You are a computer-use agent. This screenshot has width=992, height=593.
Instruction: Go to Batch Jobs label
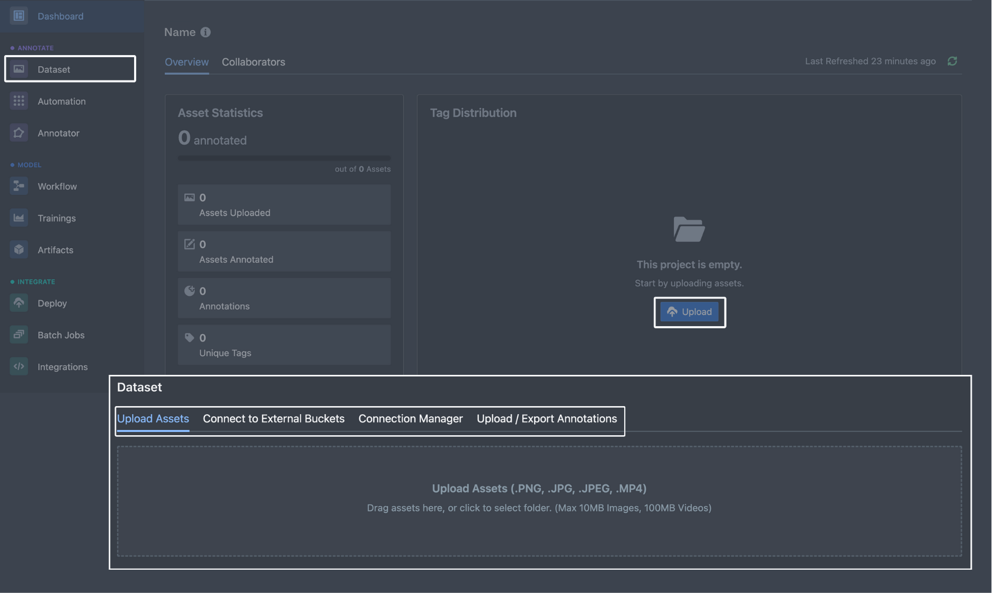tap(61, 335)
